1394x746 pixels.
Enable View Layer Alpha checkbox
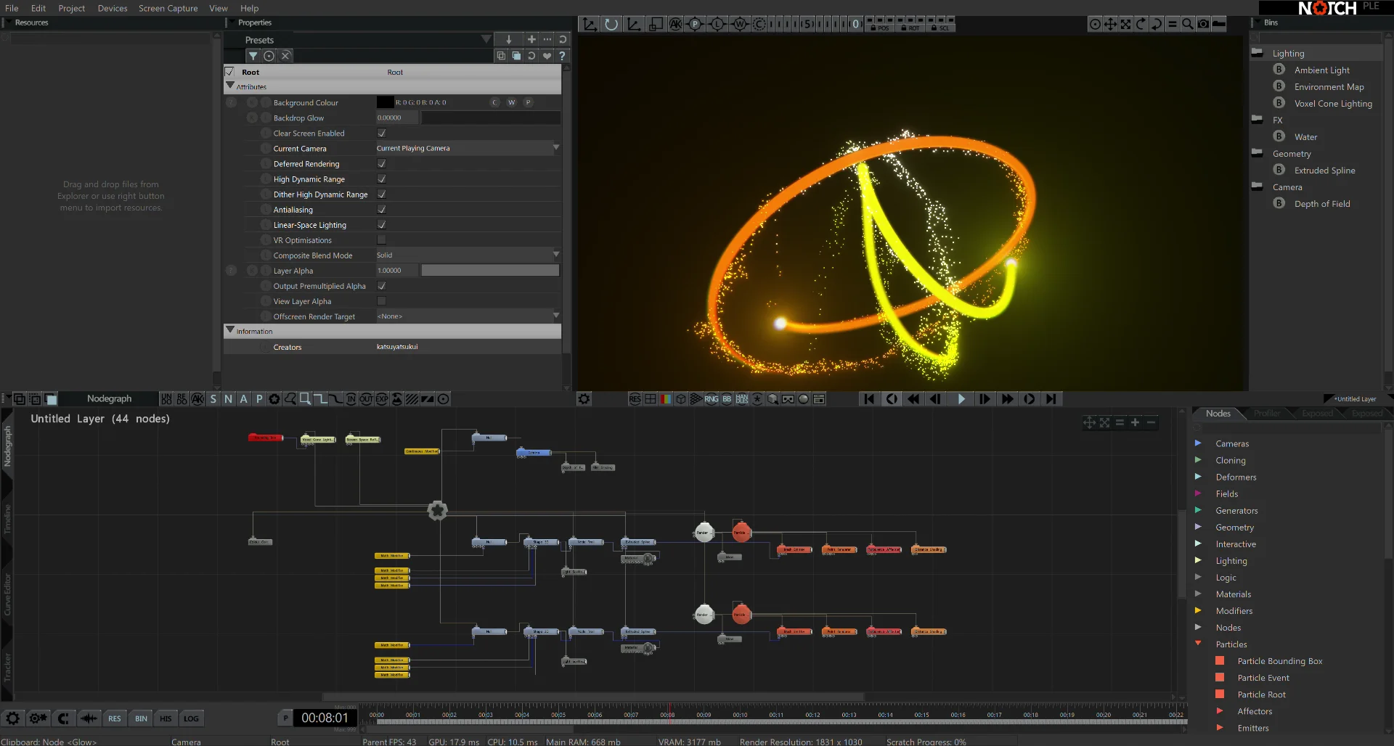click(x=381, y=301)
